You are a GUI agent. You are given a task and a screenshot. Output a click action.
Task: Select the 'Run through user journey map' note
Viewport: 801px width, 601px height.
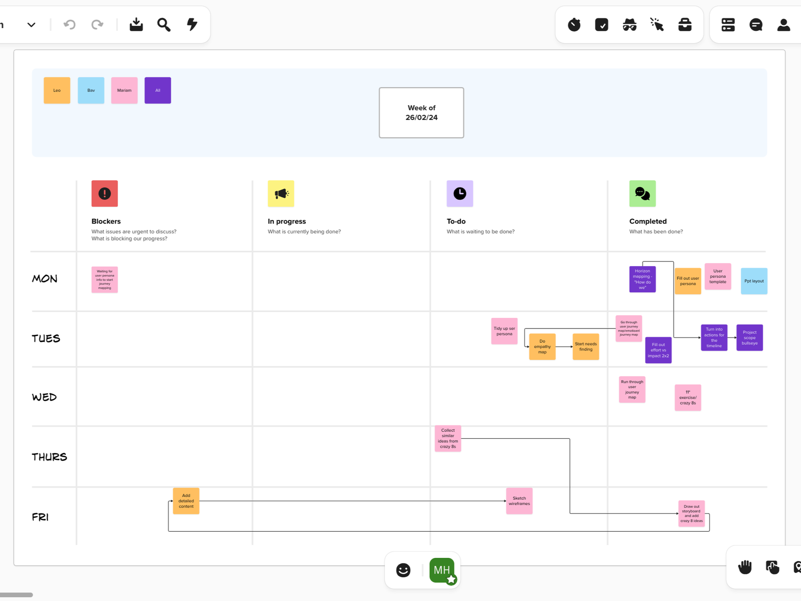point(632,390)
